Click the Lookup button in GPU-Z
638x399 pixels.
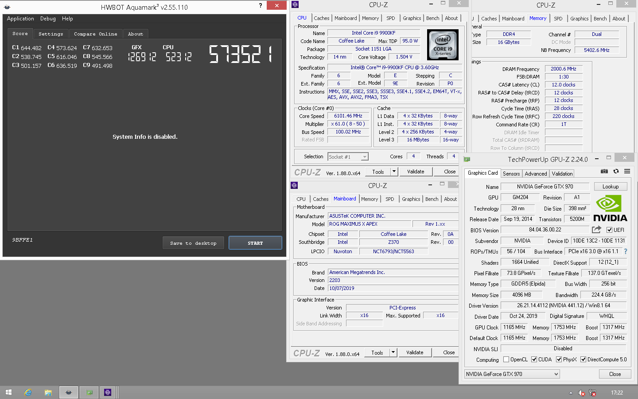coord(611,187)
